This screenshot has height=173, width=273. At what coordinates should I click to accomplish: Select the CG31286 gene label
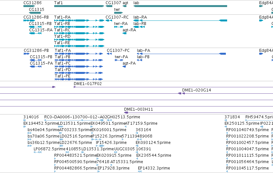pos(32,3)
